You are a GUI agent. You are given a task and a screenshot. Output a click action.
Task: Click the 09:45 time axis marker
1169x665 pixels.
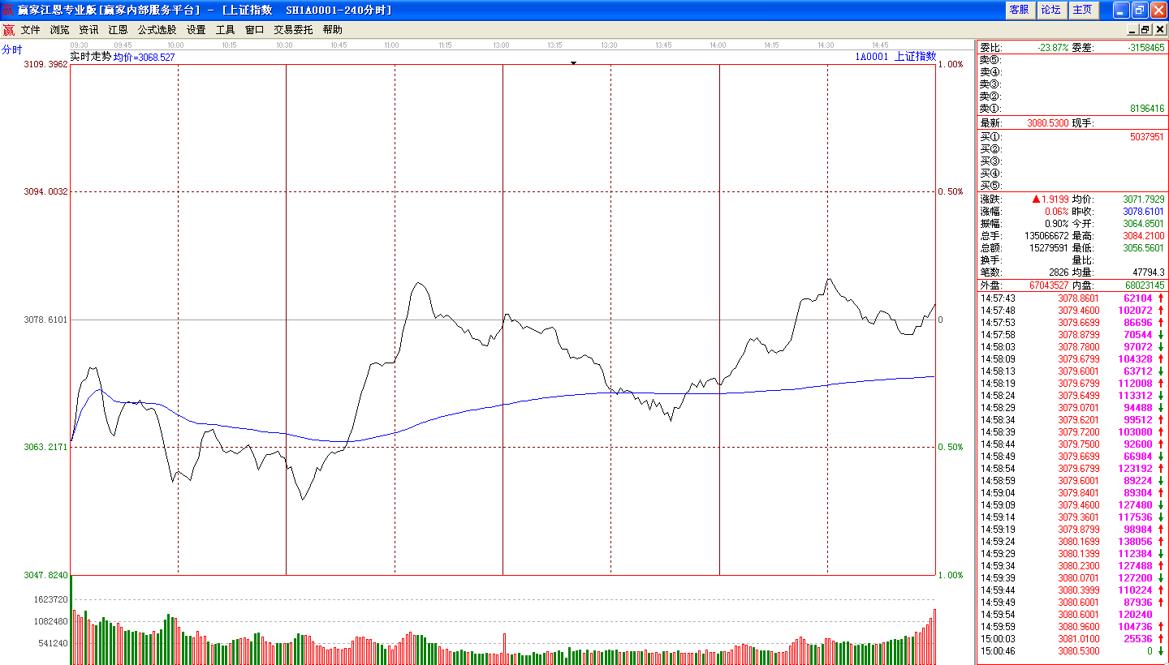point(123,45)
